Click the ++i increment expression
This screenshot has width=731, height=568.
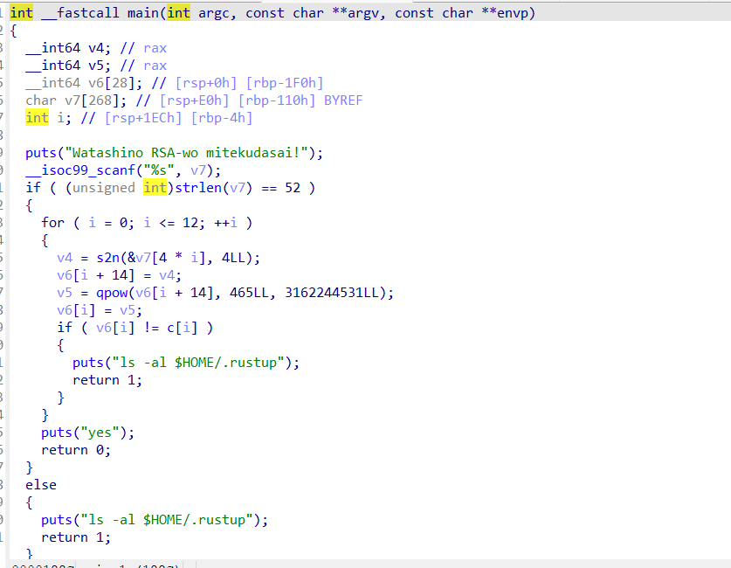(x=225, y=223)
